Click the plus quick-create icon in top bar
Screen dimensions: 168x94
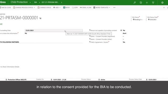pyautogui.click(x=147, y=3)
